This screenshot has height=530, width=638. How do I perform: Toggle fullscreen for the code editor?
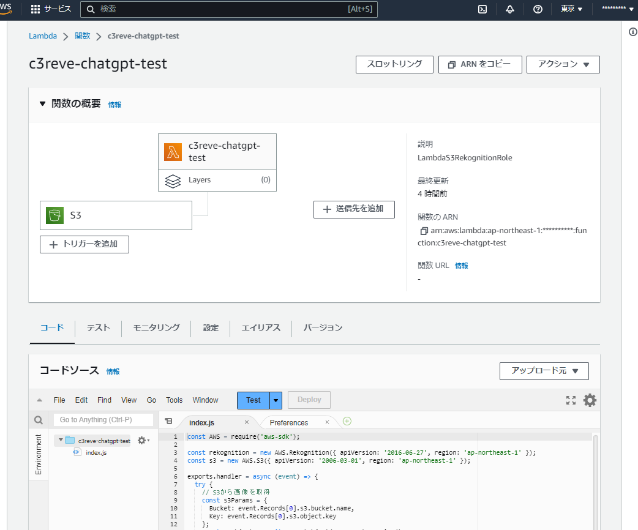click(x=571, y=400)
